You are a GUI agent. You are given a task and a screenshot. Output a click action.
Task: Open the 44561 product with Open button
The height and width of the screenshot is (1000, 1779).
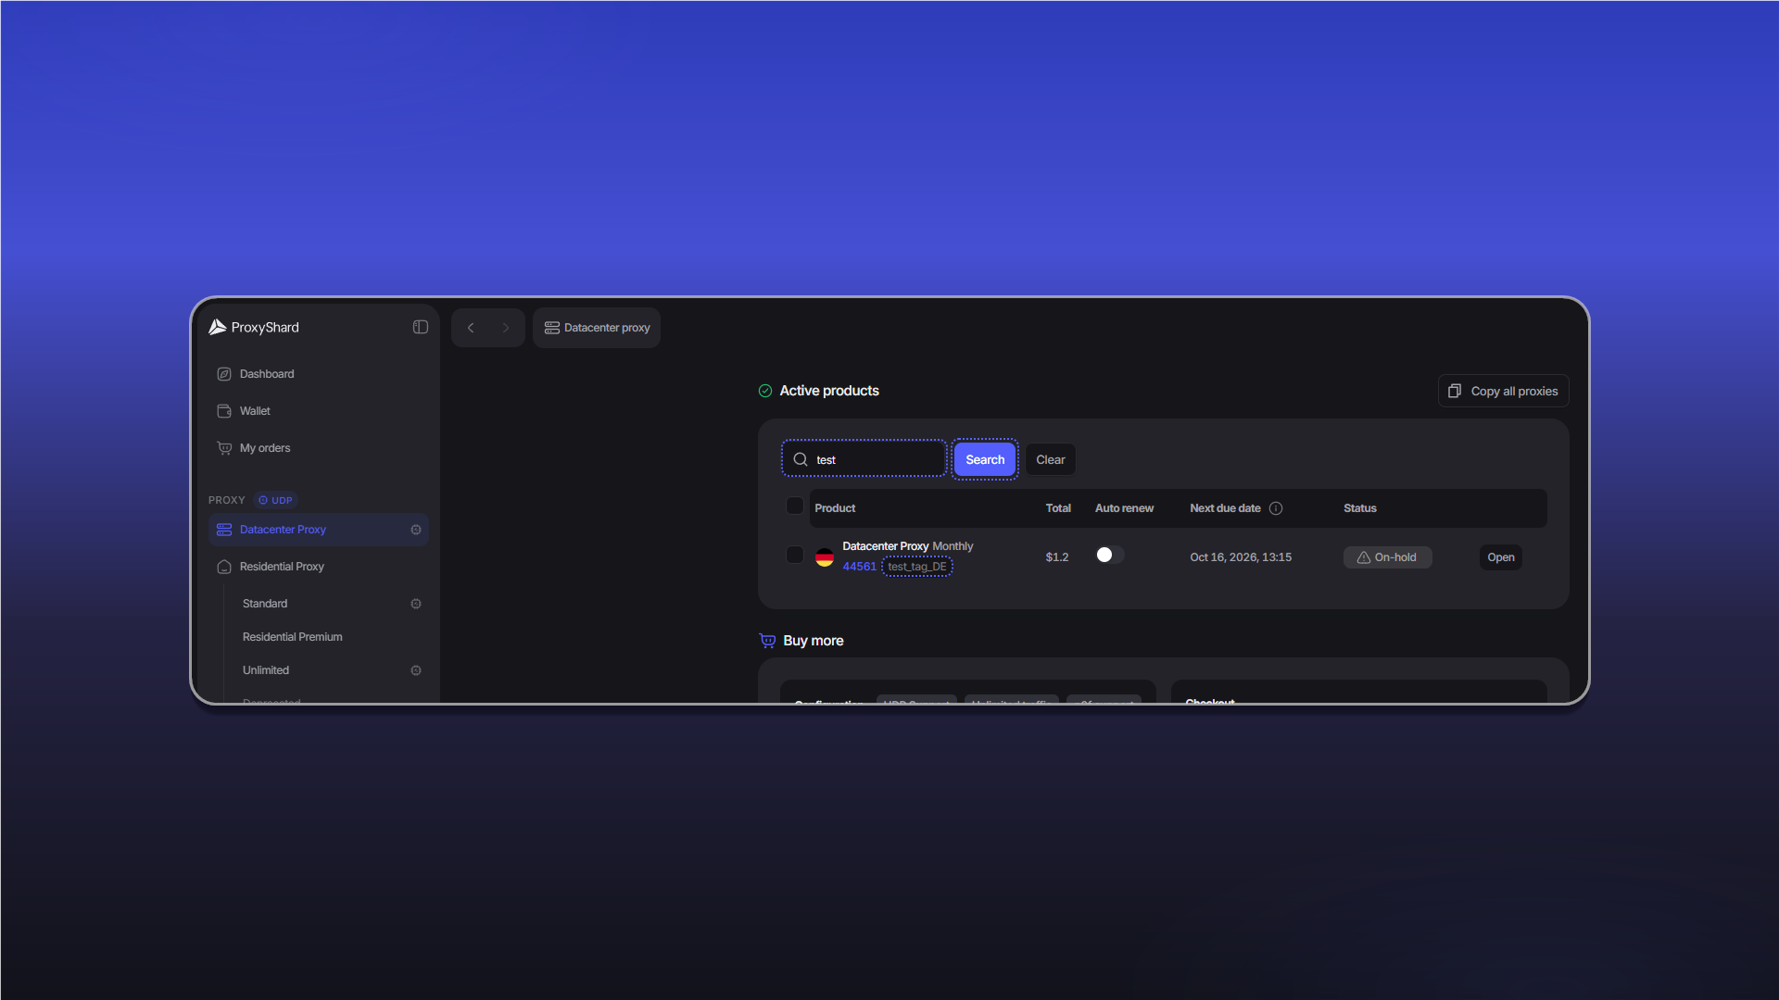(1501, 557)
